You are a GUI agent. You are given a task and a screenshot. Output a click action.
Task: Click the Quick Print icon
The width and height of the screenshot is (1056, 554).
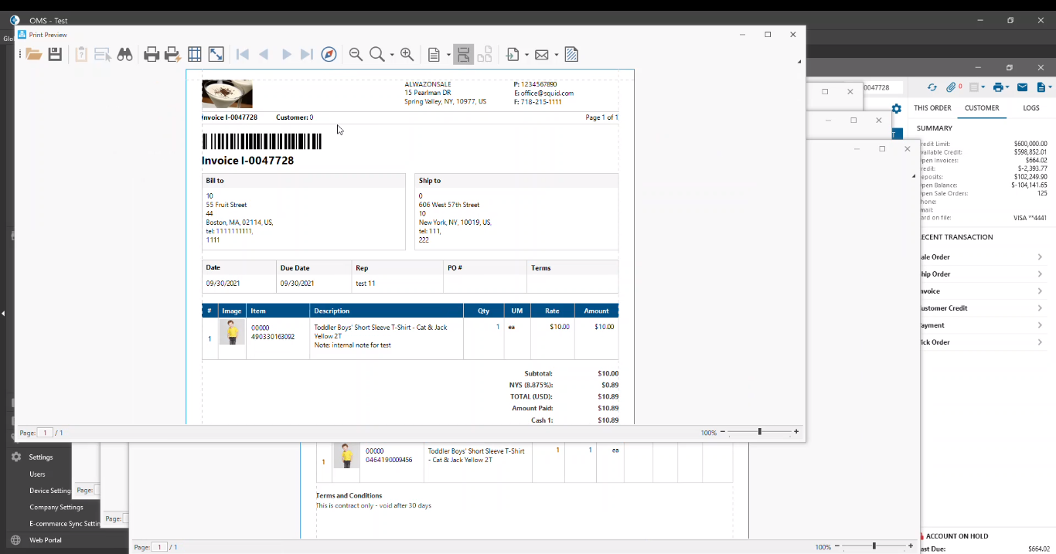tap(172, 54)
